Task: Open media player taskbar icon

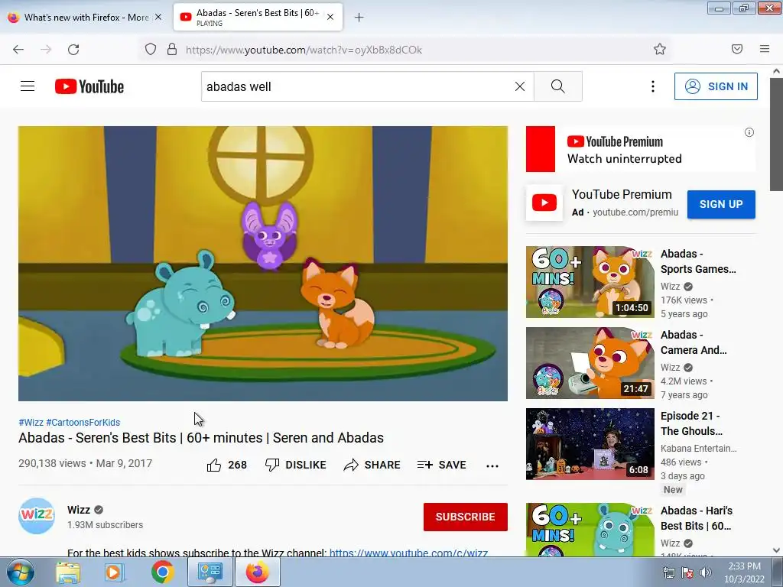Action: click(x=114, y=572)
